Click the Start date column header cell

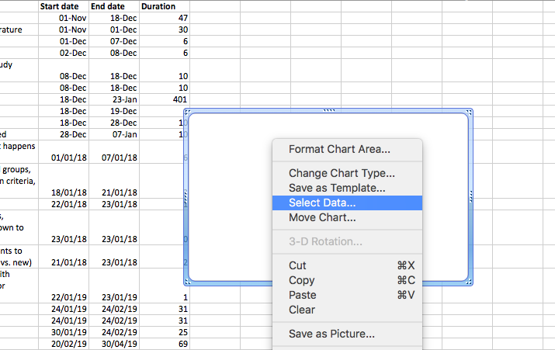[x=64, y=6]
